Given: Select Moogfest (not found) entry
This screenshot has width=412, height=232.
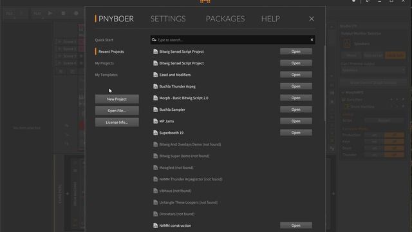Looking at the screenshot, I should 176,168.
